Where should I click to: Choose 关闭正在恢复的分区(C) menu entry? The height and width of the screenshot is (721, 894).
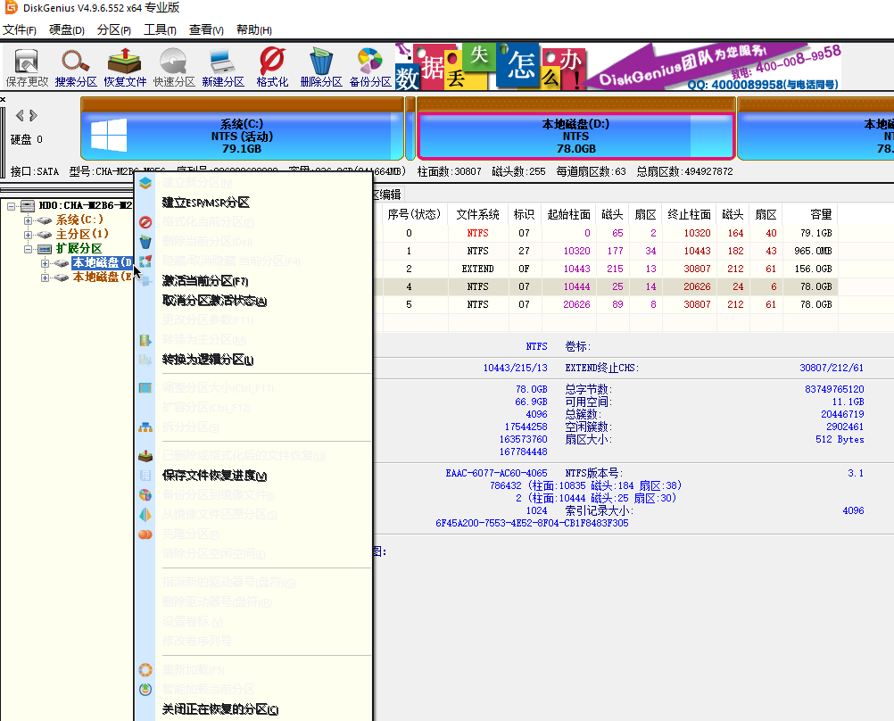[220, 709]
